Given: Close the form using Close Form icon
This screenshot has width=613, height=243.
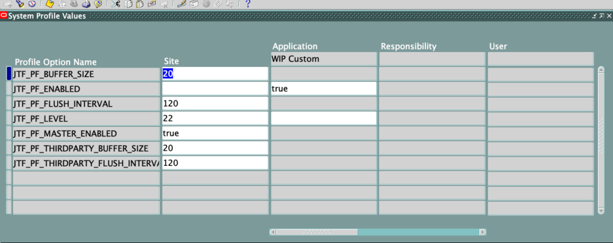Looking at the screenshot, I should point(98,4).
